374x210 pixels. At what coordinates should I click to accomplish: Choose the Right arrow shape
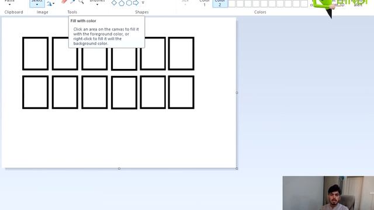(x=136, y=3)
